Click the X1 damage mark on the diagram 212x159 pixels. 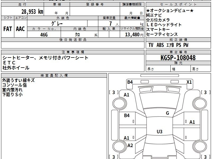[x=189, y=82]
